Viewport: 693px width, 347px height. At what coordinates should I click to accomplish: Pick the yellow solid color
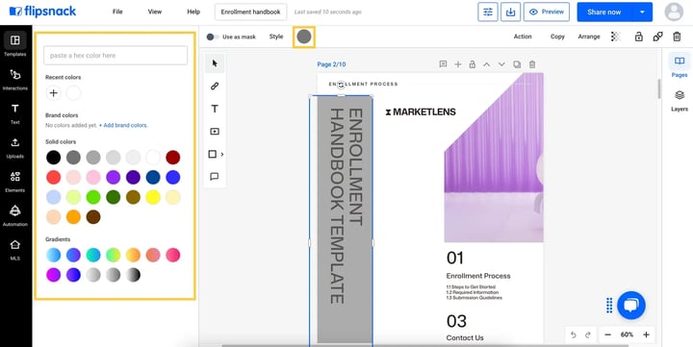pyautogui.click(x=153, y=197)
